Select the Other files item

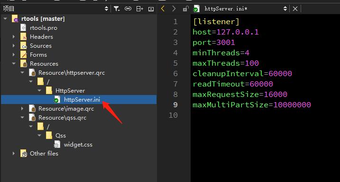click(x=44, y=154)
